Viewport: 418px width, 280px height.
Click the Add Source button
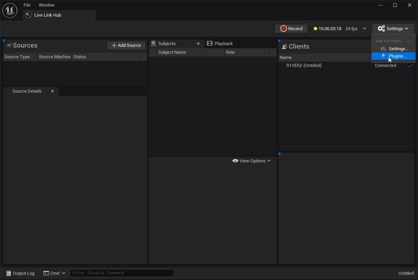pos(126,45)
